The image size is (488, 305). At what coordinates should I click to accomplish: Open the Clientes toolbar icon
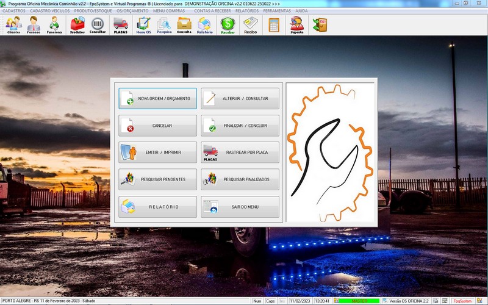tap(13, 25)
